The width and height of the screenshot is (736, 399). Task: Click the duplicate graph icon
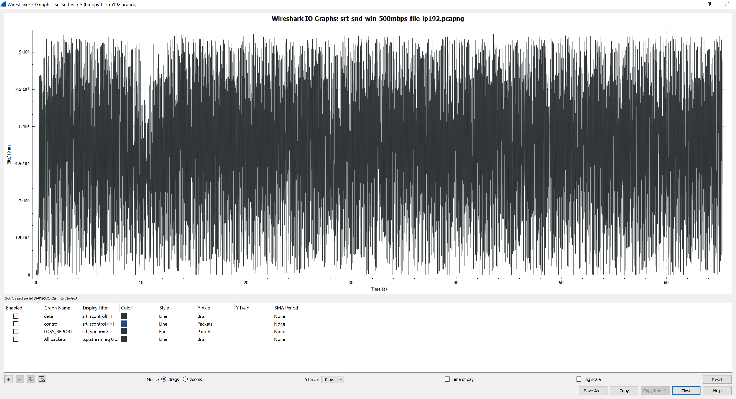point(31,379)
